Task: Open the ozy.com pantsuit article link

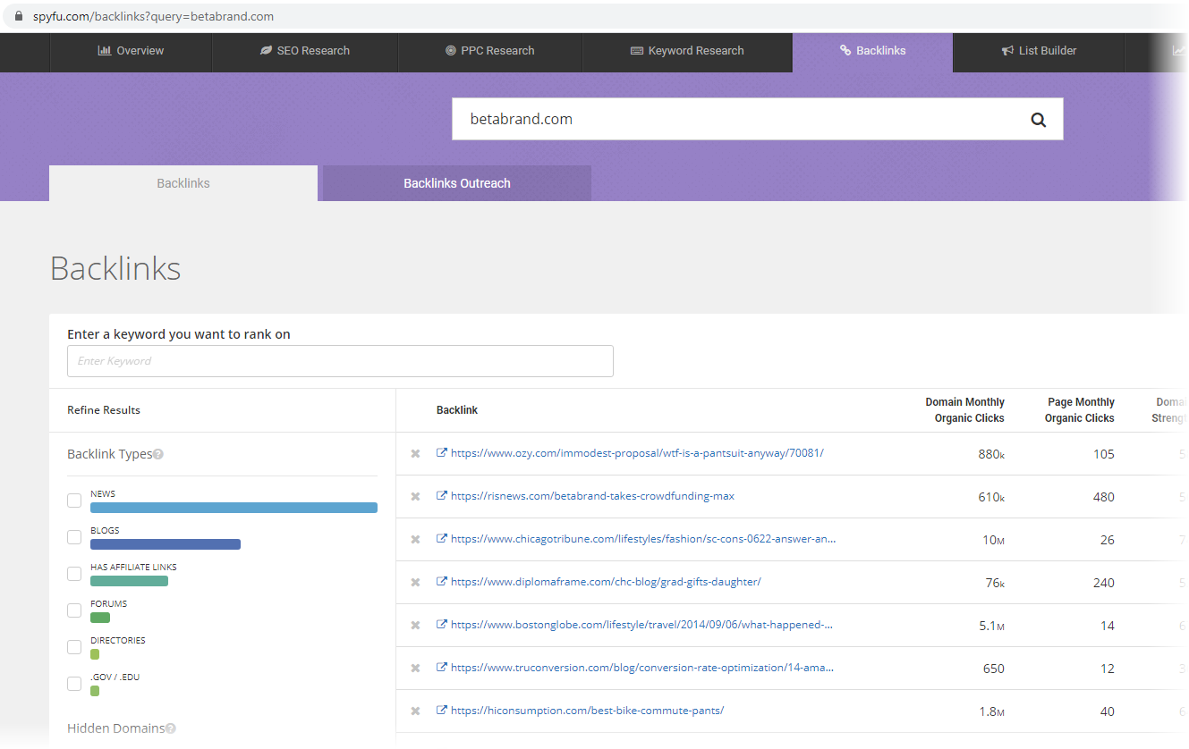Action: [637, 453]
